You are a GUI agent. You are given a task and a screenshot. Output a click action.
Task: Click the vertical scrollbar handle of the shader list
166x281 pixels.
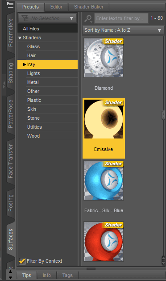(163, 115)
